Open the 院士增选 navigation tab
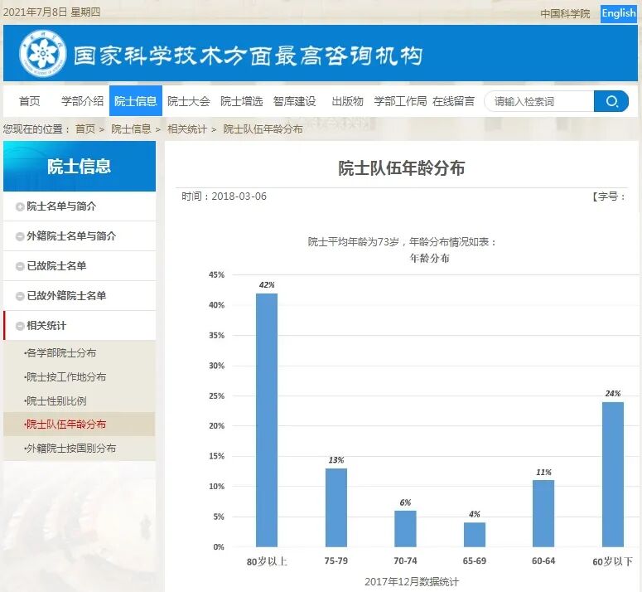 pos(242,101)
